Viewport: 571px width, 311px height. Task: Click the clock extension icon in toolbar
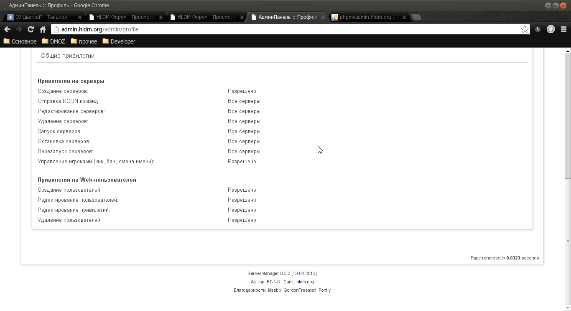[x=538, y=29]
